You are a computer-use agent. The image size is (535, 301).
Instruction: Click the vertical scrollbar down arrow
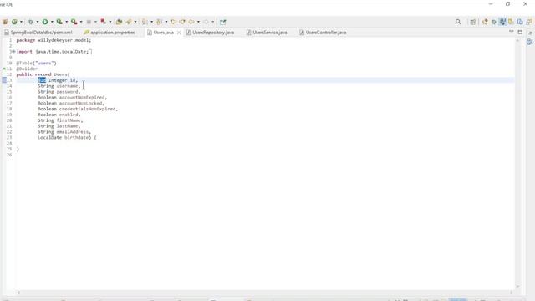click(x=517, y=286)
